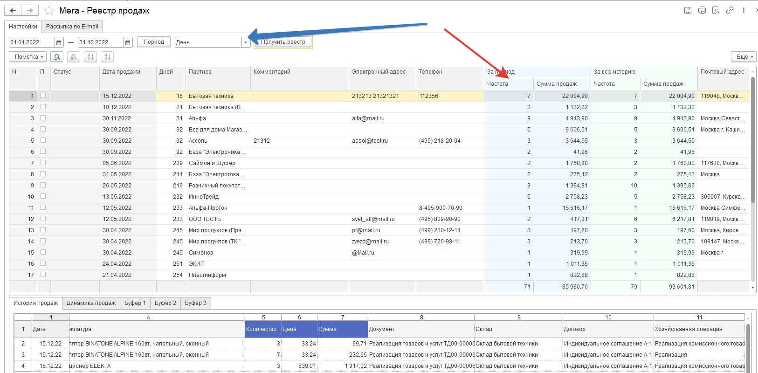Tick the checkbox in row 15 Симонов
The height and width of the screenshot is (373, 758).
coord(43,252)
